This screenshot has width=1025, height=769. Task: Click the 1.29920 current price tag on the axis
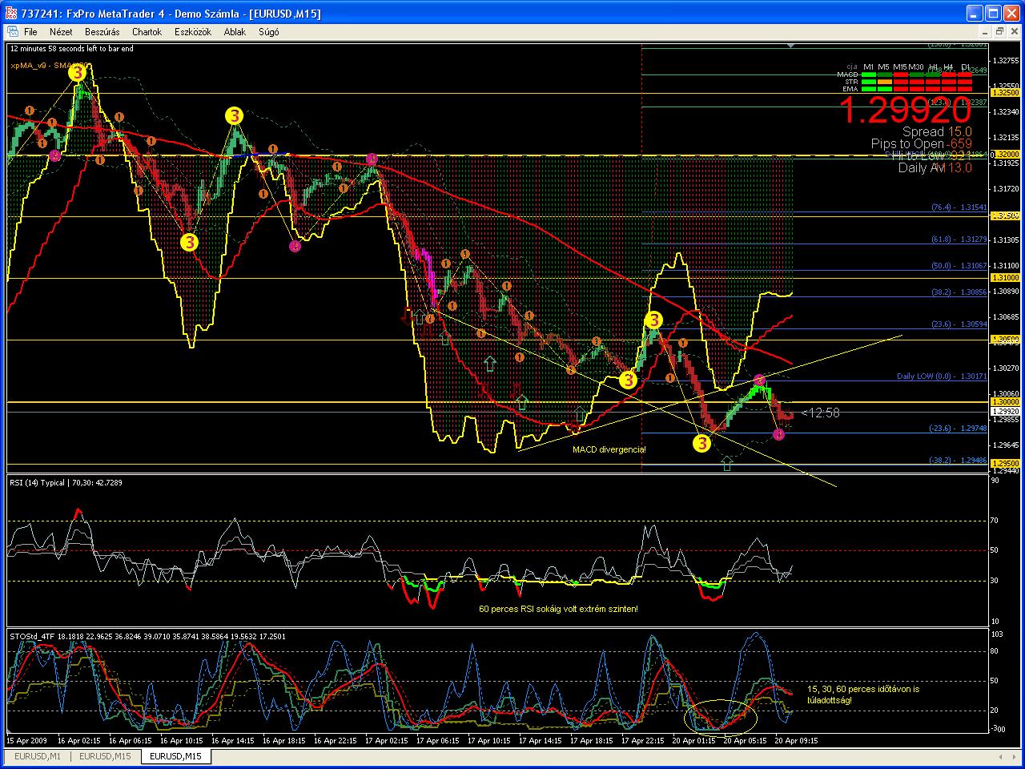1004,411
